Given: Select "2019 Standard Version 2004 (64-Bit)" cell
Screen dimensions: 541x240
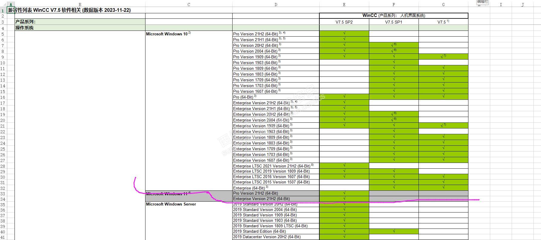Looking at the screenshot, I should tap(276, 209).
